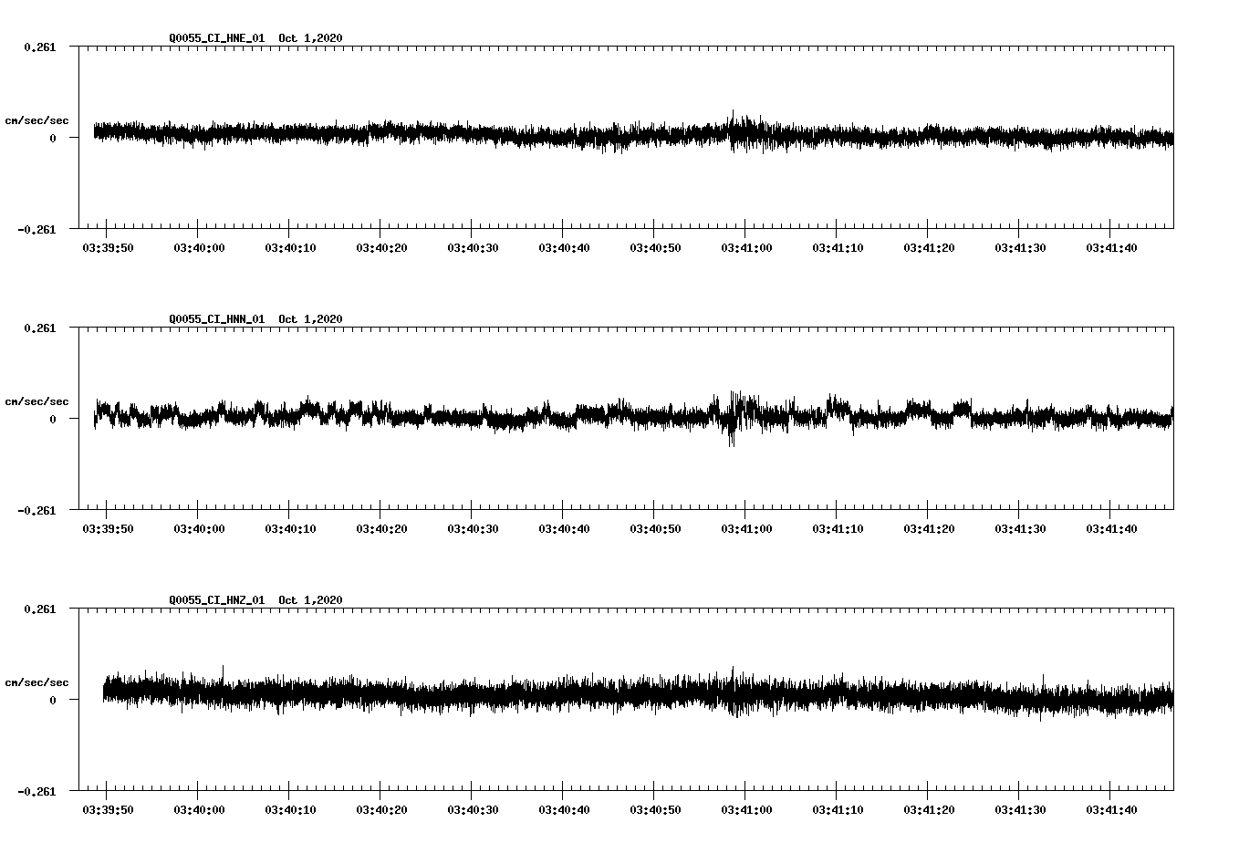Click the 03:41:00 time label under middle plot
The height and width of the screenshot is (843, 1239).
pyautogui.click(x=748, y=527)
